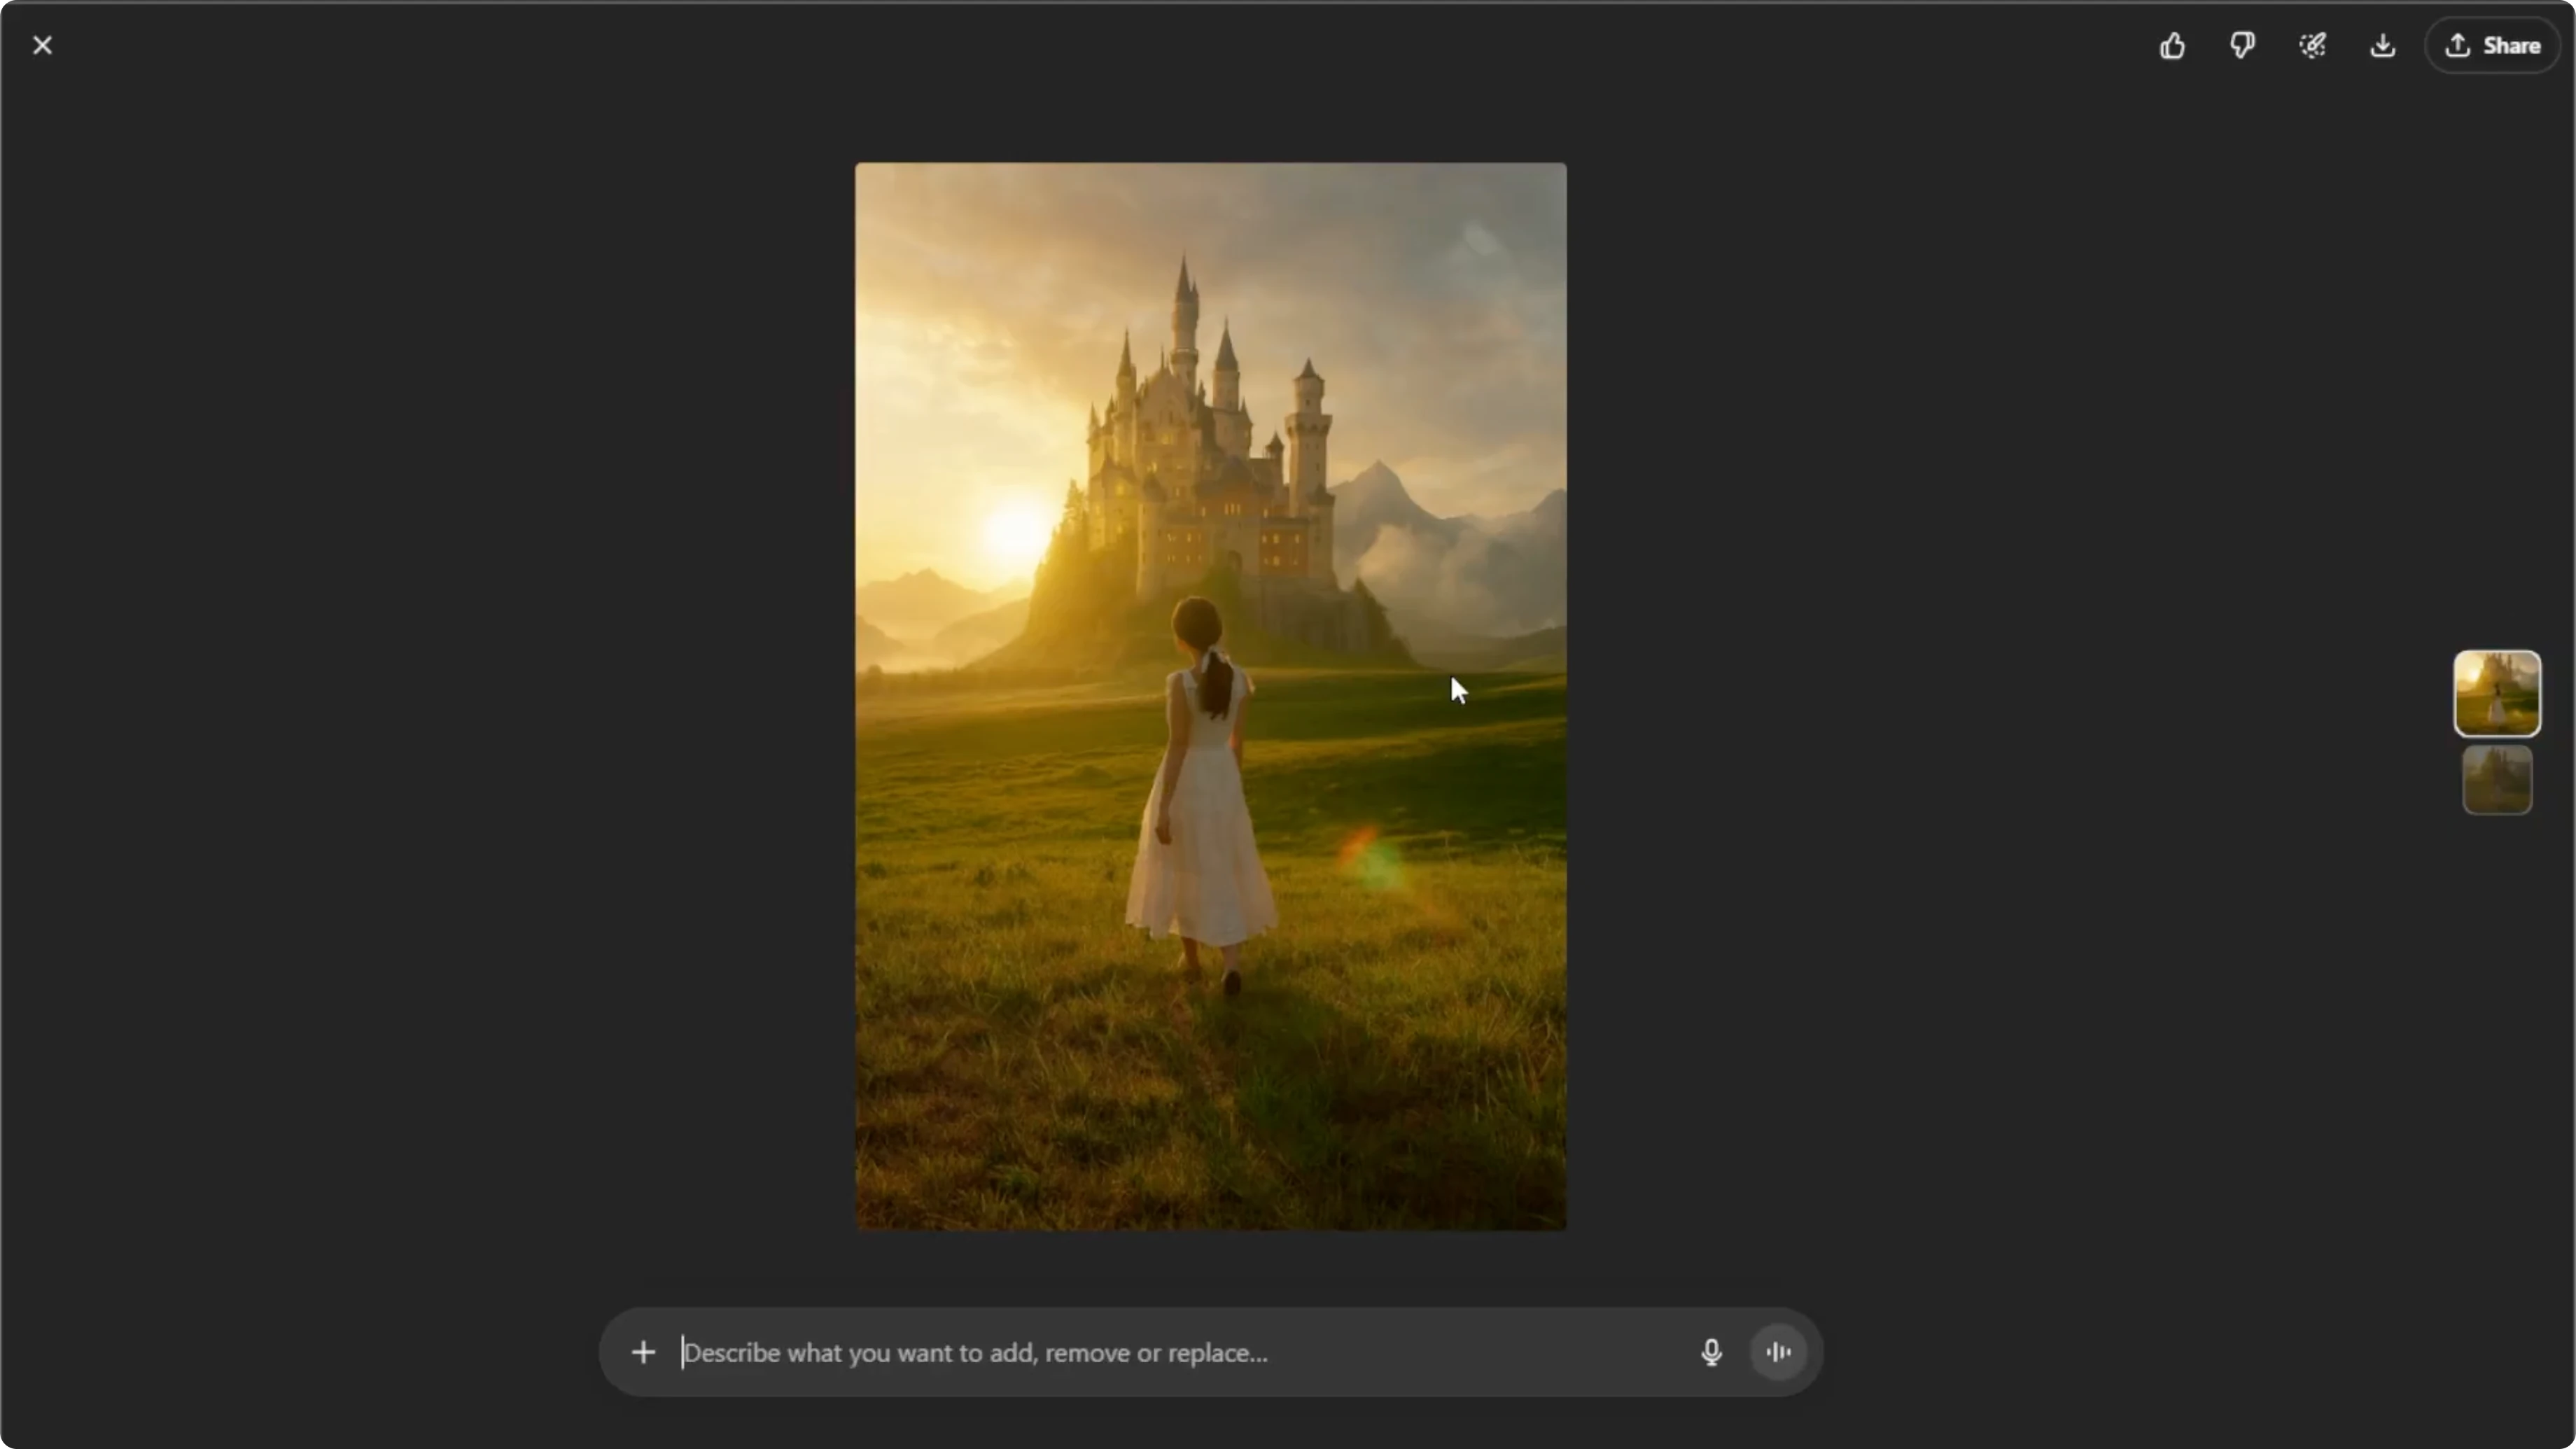2576x1449 pixels.
Task: Select the second dimmed image thumbnail
Action: pyautogui.click(x=2497, y=779)
